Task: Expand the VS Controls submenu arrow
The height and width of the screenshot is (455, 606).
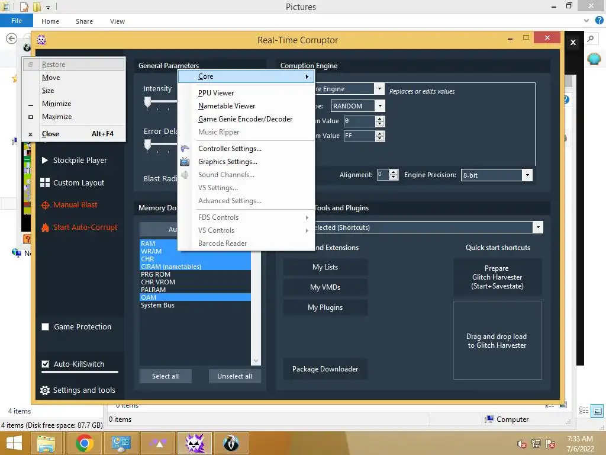Action: tap(307, 230)
